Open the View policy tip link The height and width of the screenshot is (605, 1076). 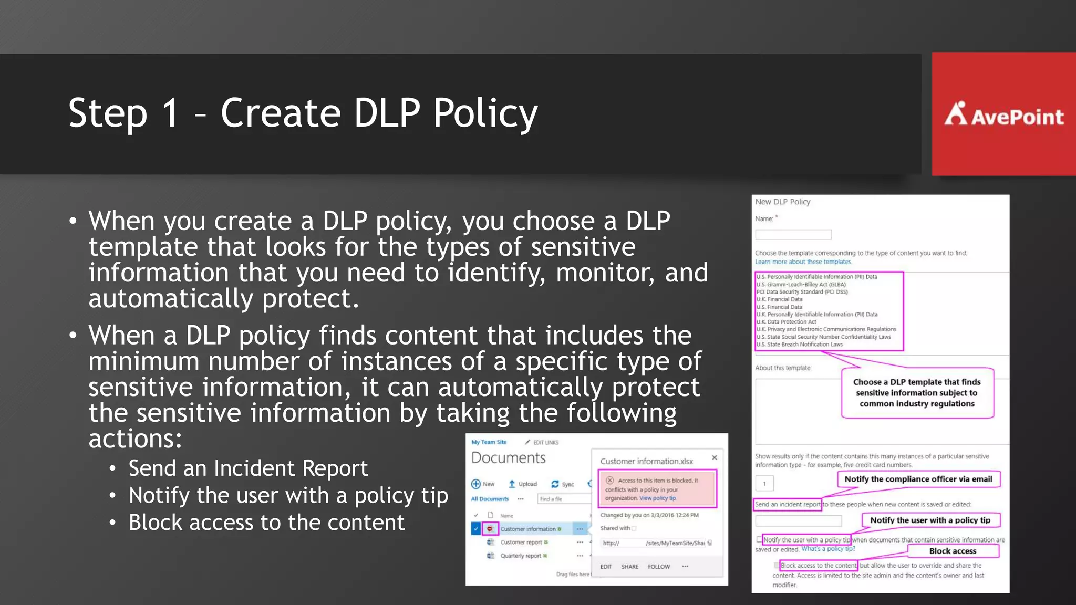(x=658, y=498)
